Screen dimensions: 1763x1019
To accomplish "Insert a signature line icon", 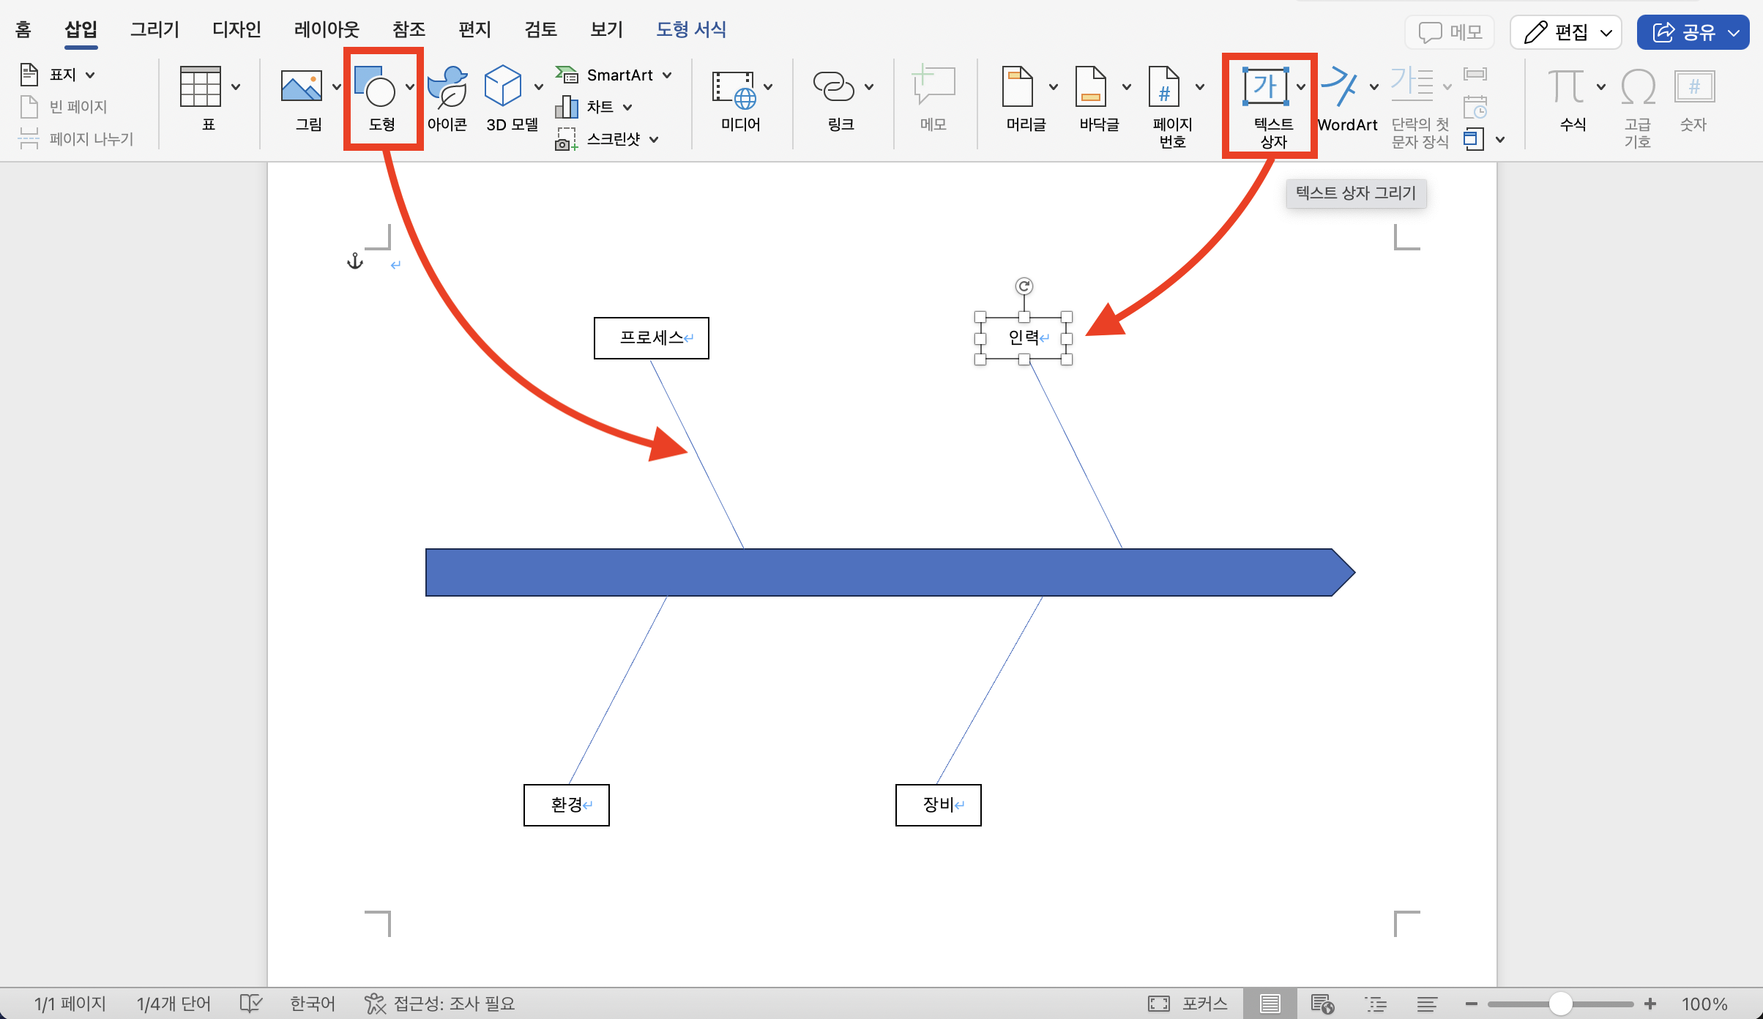I will click(x=1475, y=74).
